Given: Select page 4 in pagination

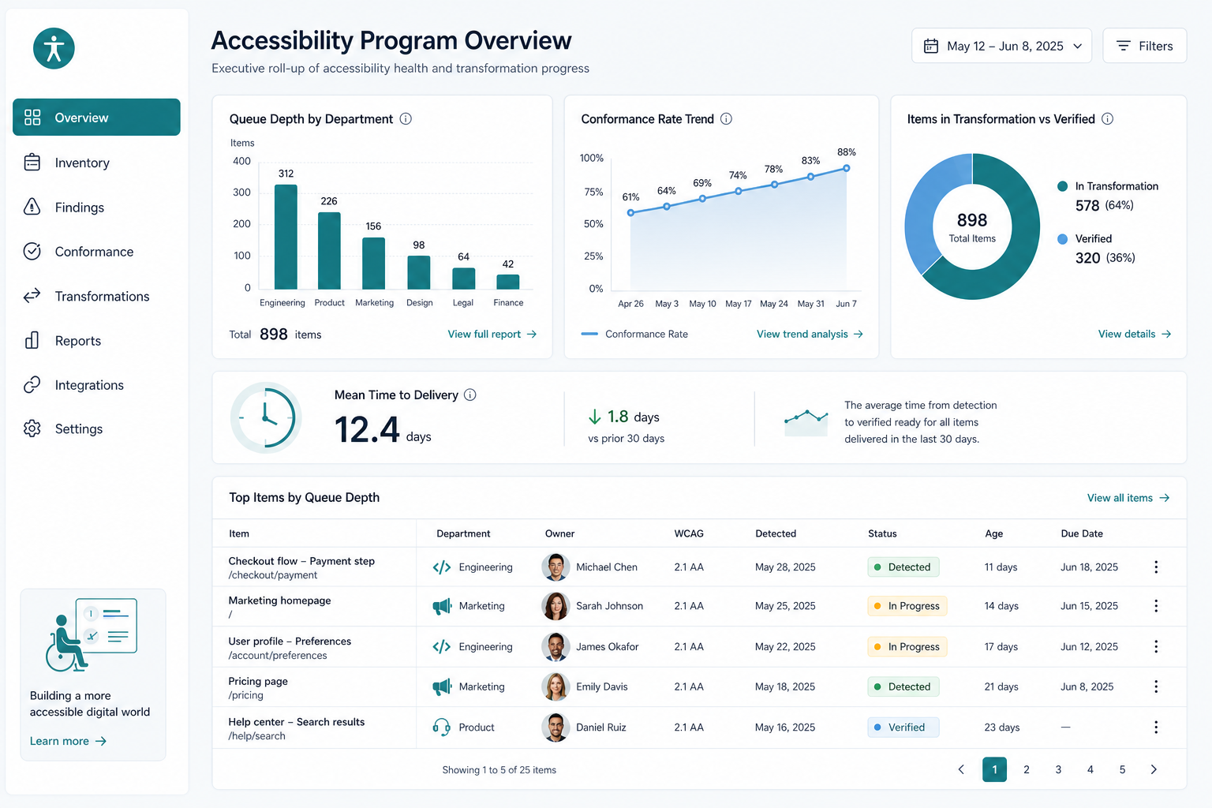Looking at the screenshot, I should tap(1090, 769).
